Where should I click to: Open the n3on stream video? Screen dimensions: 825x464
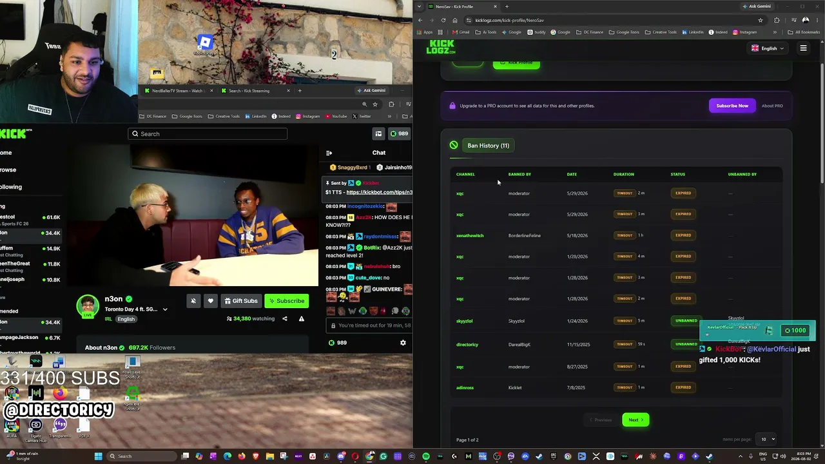click(x=193, y=215)
